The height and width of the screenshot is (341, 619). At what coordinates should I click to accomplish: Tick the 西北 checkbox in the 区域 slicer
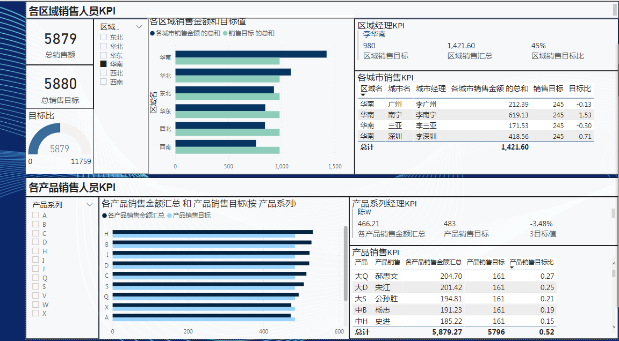(x=103, y=73)
